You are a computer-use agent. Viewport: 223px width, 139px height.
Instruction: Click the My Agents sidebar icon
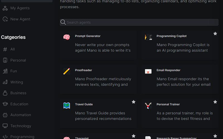[5, 8]
